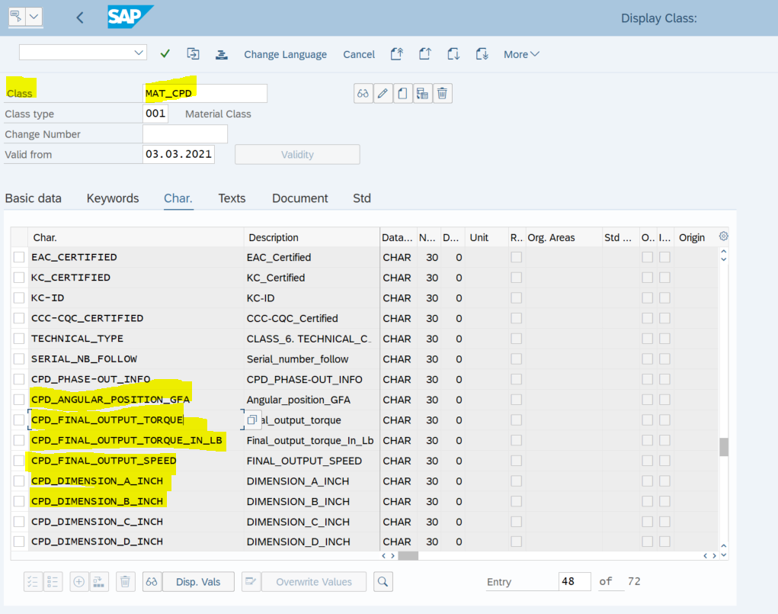
Task: Click the Change Language button
Action: coord(285,54)
